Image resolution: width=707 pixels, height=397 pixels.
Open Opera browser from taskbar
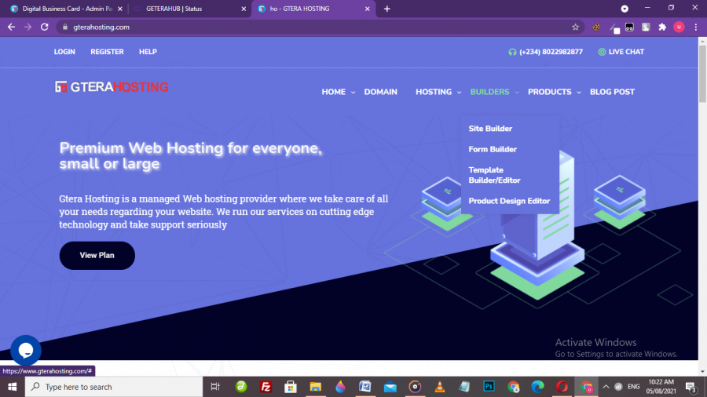click(x=562, y=387)
